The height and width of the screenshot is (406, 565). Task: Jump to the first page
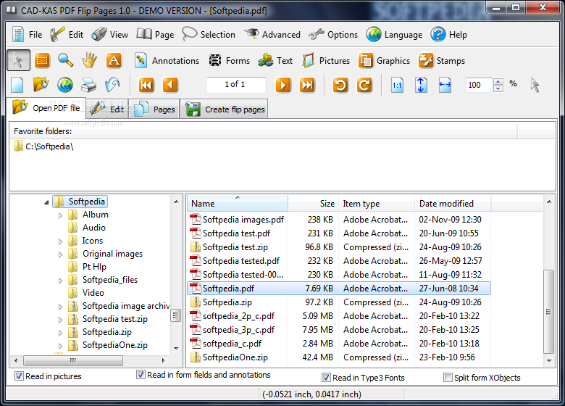coord(146,85)
